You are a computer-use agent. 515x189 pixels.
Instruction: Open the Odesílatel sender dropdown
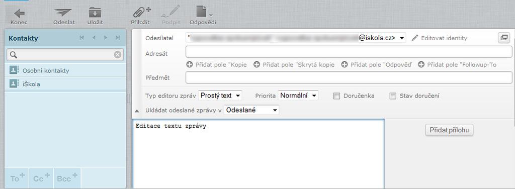[296, 38]
